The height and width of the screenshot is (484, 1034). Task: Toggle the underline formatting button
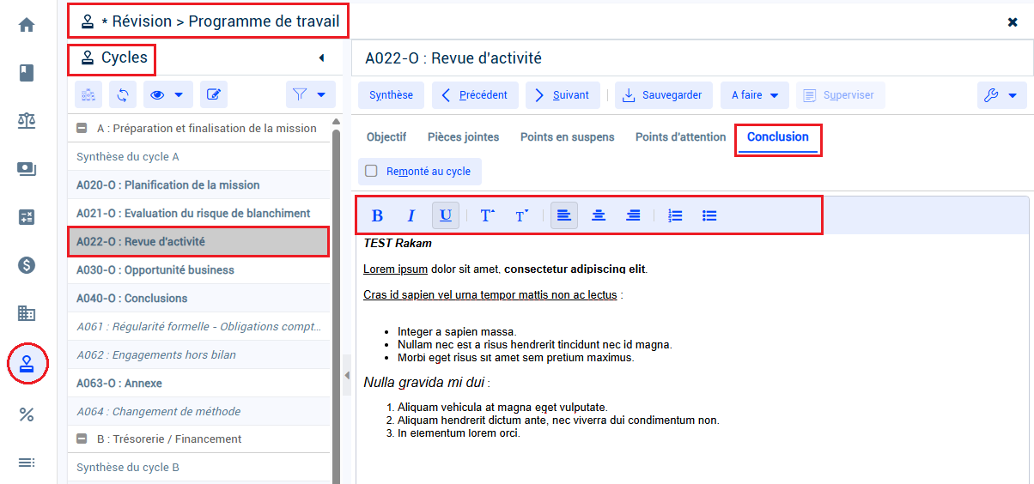(x=446, y=215)
